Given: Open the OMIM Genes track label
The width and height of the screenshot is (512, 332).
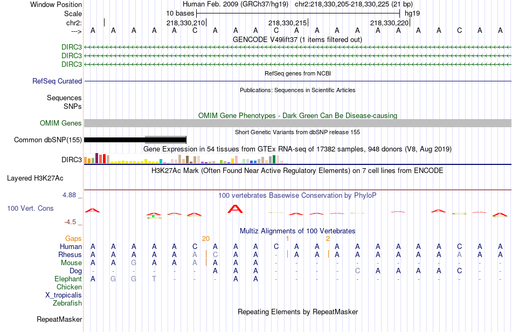Looking at the screenshot, I should click(61, 123).
